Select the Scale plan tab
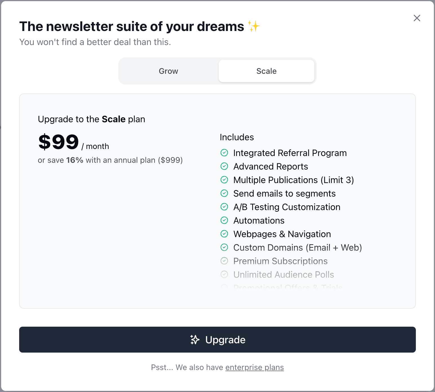Image resolution: width=435 pixels, height=392 pixels. [x=266, y=71]
